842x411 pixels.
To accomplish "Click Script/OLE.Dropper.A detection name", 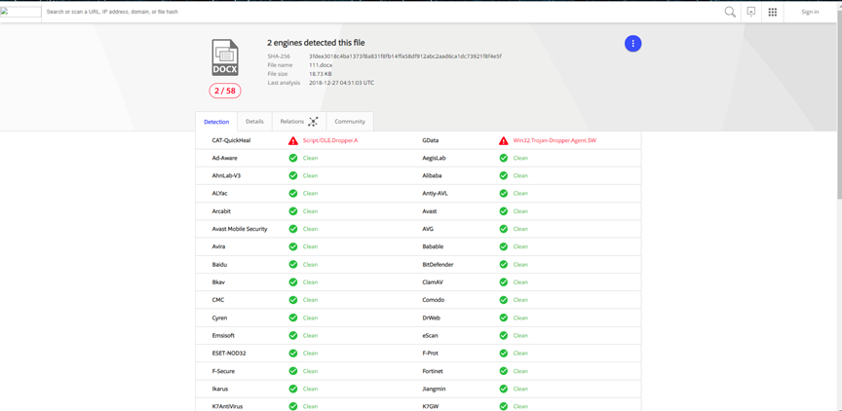I will (330, 140).
